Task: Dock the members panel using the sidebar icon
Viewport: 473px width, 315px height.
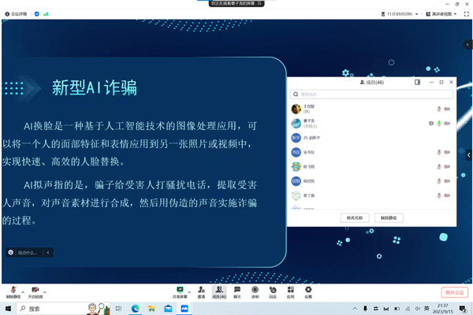Action: coord(418,82)
